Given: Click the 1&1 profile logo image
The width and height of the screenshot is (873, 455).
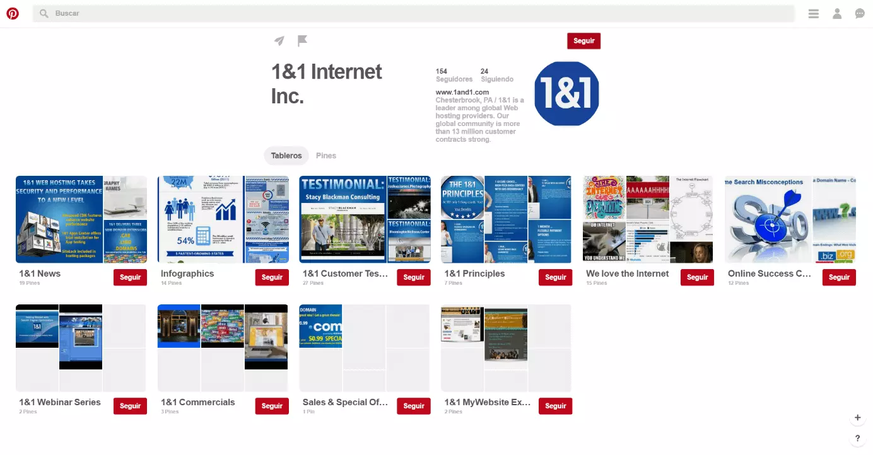Looking at the screenshot, I should pyautogui.click(x=566, y=93).
